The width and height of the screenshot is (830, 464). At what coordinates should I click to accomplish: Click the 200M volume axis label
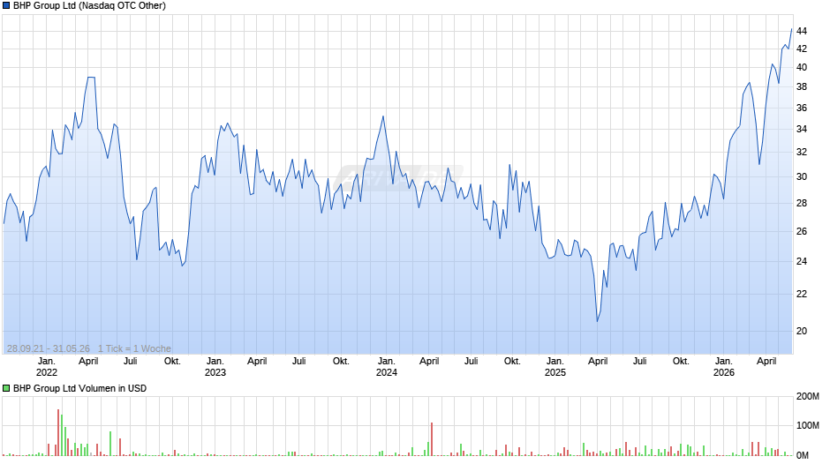coord(808,397)
